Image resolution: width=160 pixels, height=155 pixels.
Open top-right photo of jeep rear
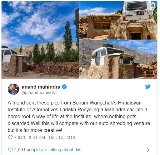click(118, 20)
